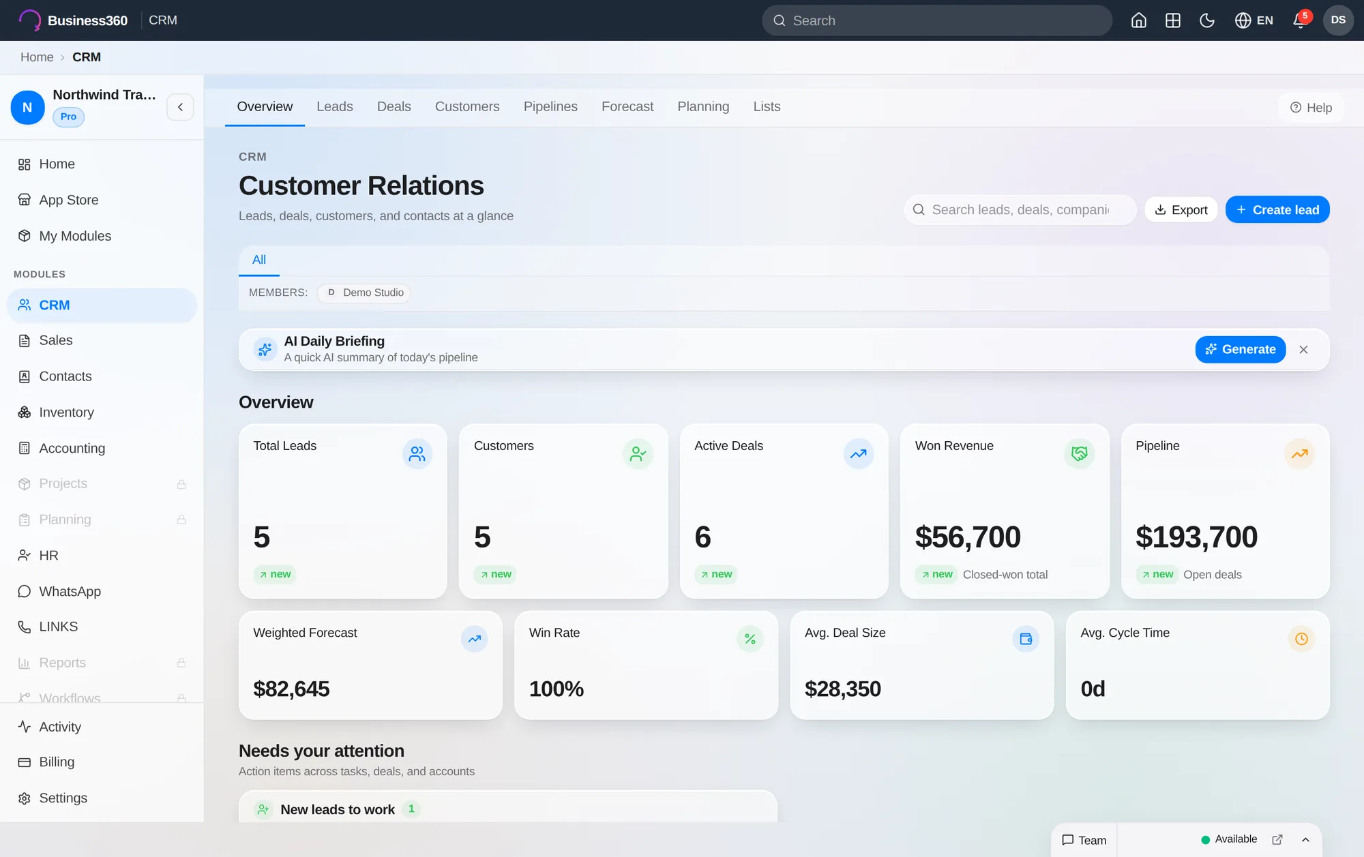This screenshot has height=857, width=1364.
Task: Open Activity in the sidebar
Action: tap(102, 727)
